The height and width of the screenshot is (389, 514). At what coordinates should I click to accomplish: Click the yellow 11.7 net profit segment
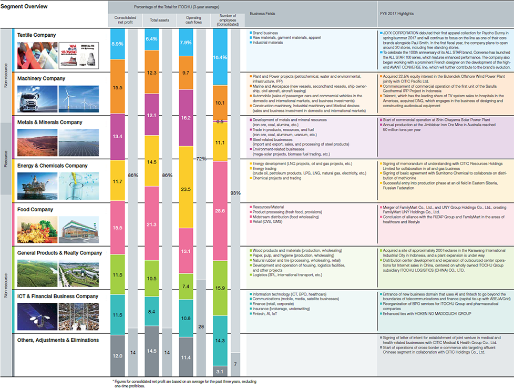(x=118, y=180)
